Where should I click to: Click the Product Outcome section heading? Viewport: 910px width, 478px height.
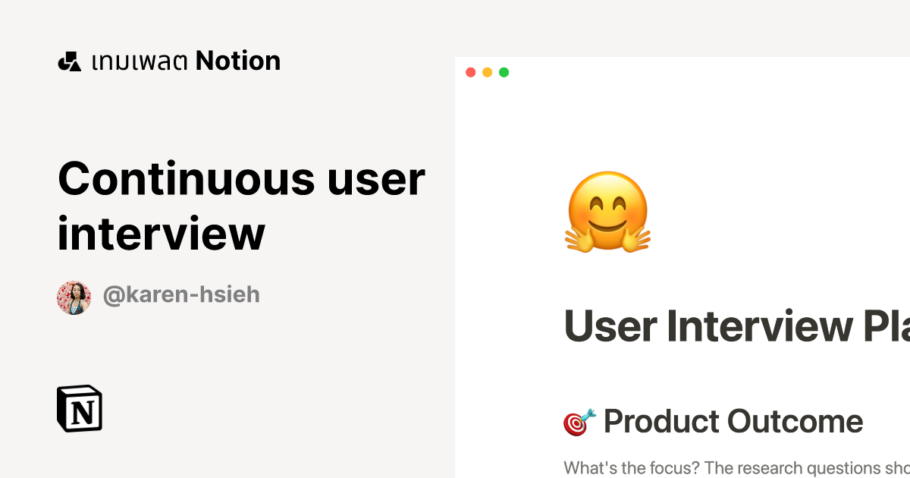[732, 422]
